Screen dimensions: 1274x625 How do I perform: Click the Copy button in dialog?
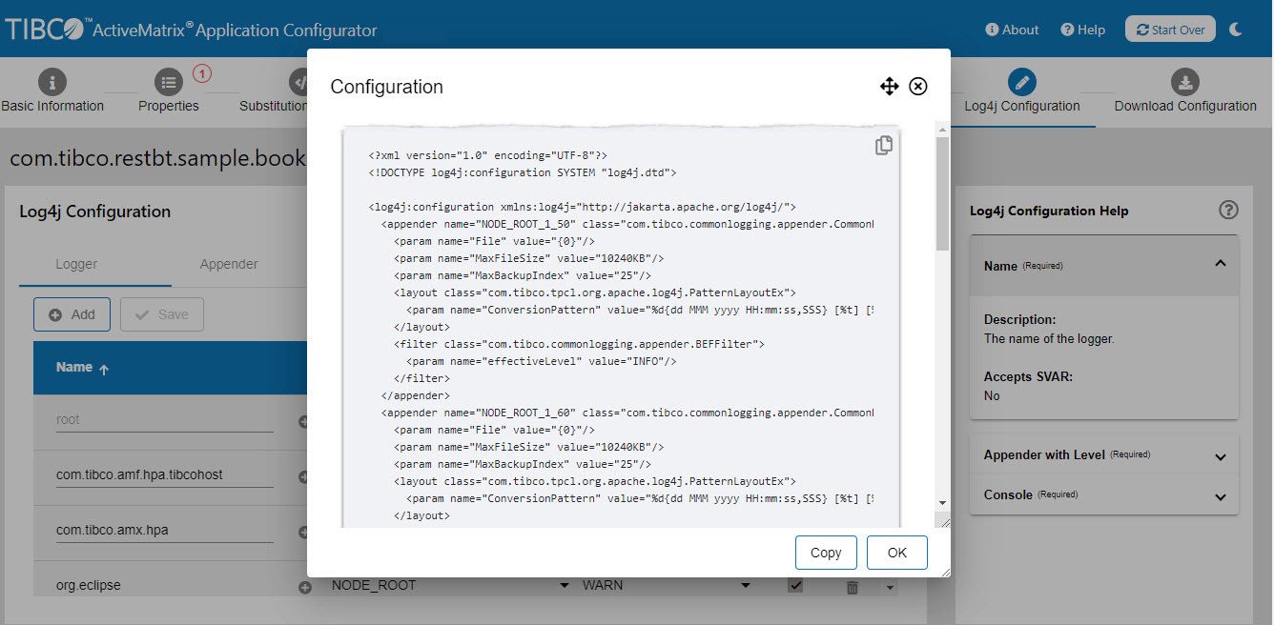pyautogui.click(x=826, y=553)
